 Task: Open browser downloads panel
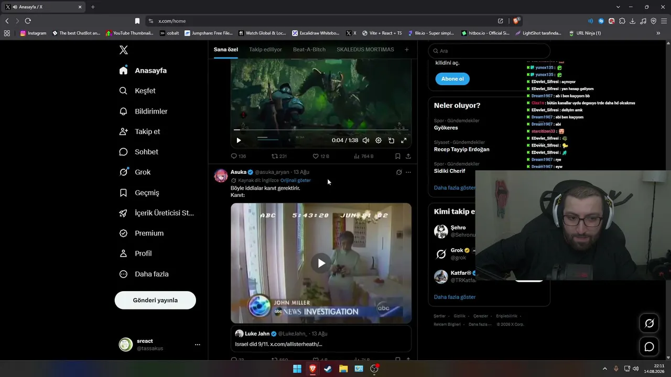coord(633,21)
